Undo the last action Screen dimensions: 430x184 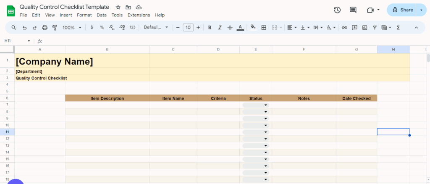click(24, 27)
